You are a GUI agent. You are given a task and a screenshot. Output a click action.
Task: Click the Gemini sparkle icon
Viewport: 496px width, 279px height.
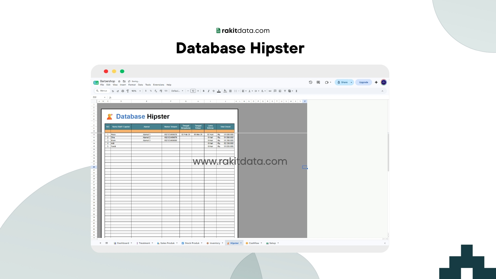[x=376, y=82]
